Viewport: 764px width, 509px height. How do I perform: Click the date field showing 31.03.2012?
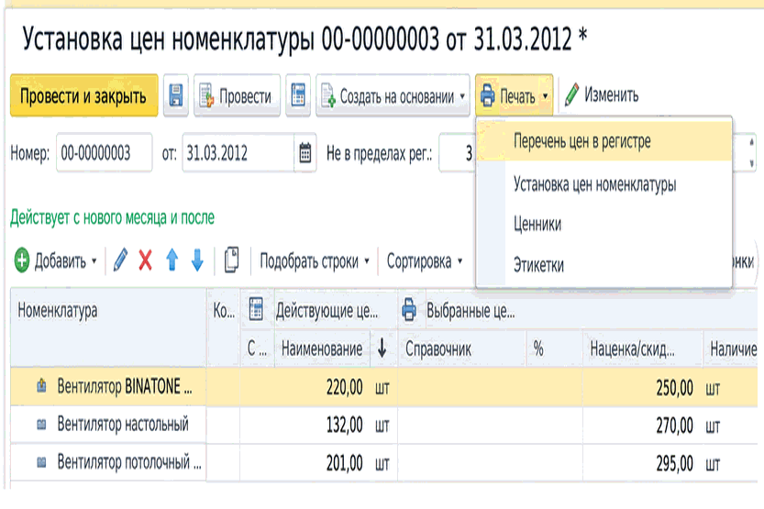(238, 153)
